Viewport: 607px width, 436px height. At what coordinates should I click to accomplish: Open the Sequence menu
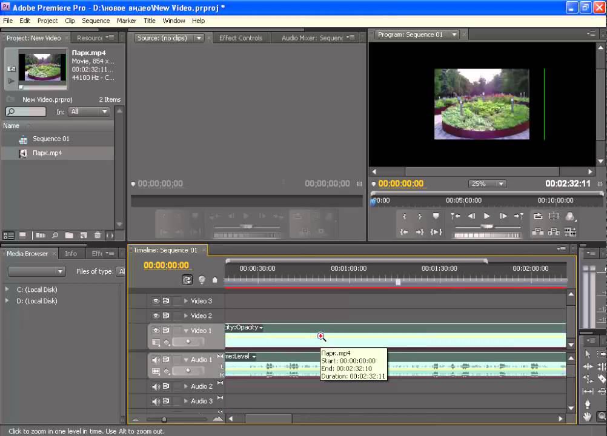pos(96,21)
